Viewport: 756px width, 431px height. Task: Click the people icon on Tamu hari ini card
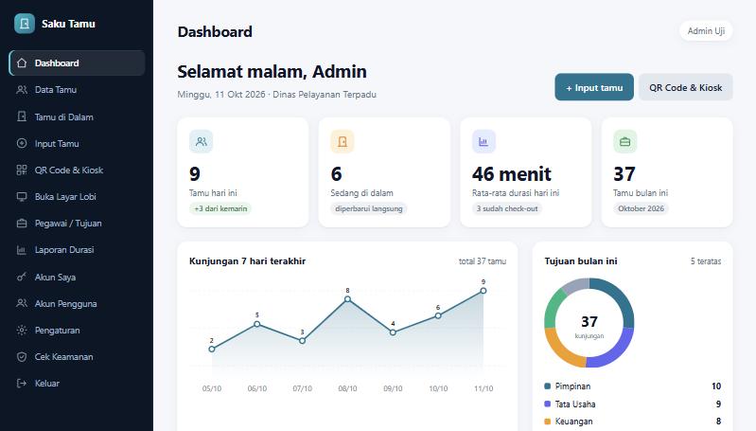pos(201,141)
